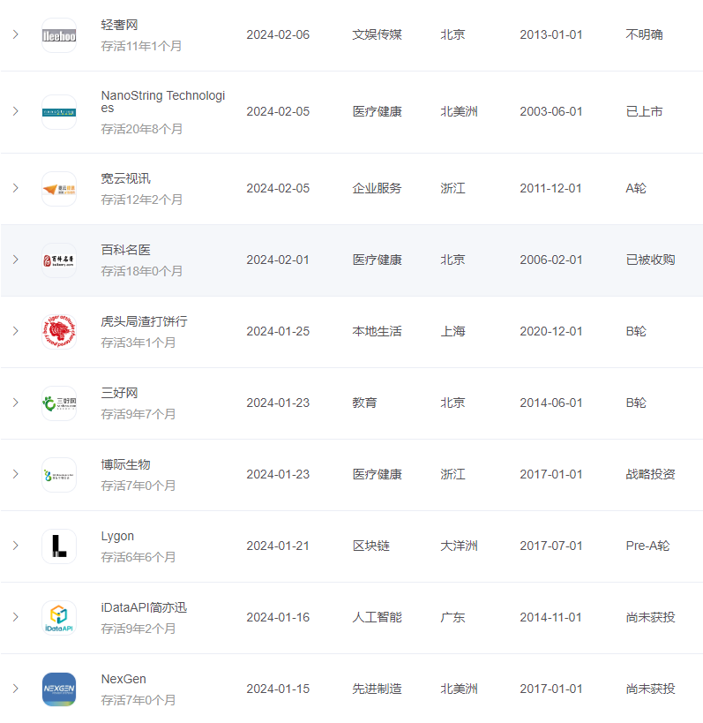Screen dimensions: 703x723
Task: Open the Lygon black L logo
Action: tap(59, 546)
